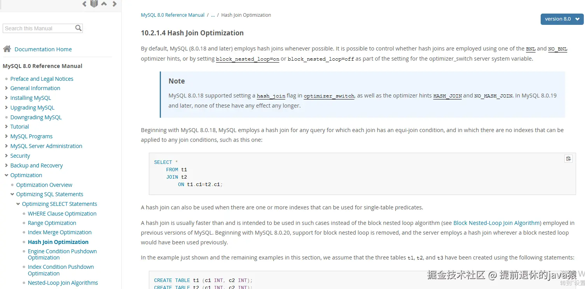Screen dimensions: 585x289
Task: Follow the optimizer_switch link in note
Action: (x=329, y=96)
